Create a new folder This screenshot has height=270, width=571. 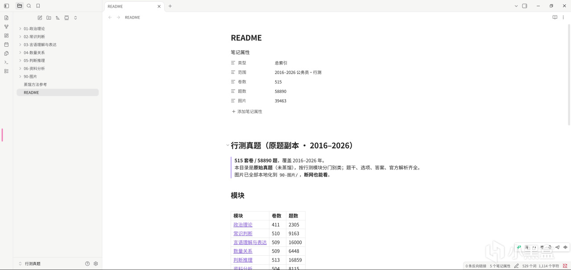(x=49, y=18)
